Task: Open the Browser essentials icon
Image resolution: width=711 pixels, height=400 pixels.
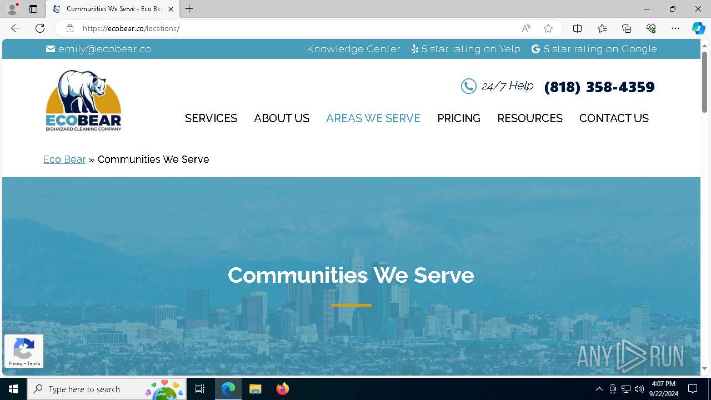Action: 651,28
